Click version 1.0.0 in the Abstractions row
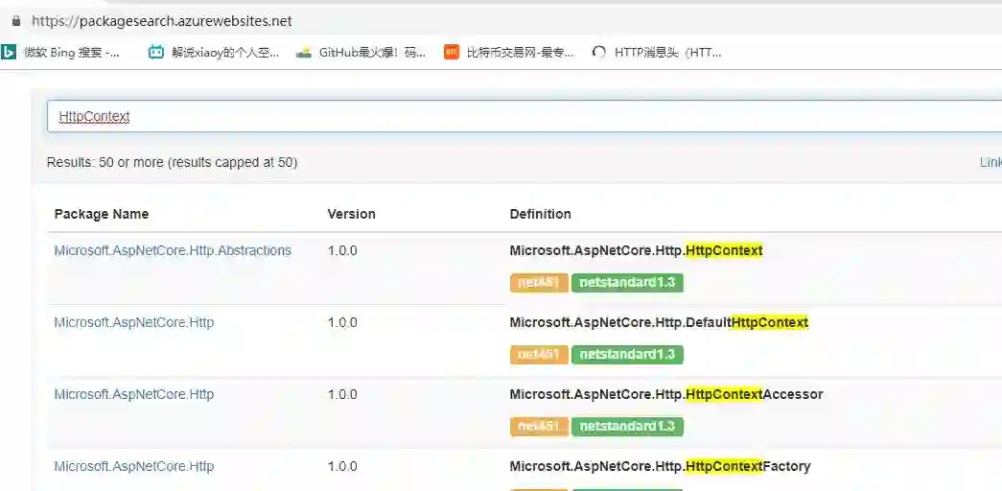The width and height of the screenshot is (1002, 491). [342, 250]
